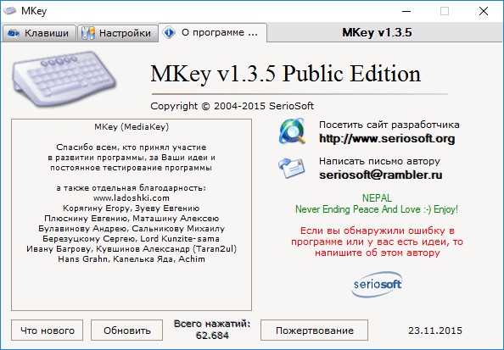
Task: Click the 'Написать письмо автору' label
Action: 379,161
